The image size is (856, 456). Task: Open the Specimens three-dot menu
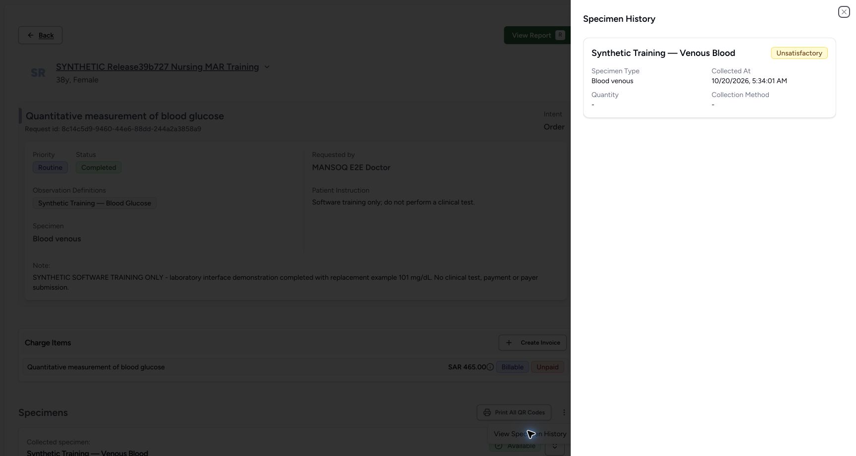564,412
